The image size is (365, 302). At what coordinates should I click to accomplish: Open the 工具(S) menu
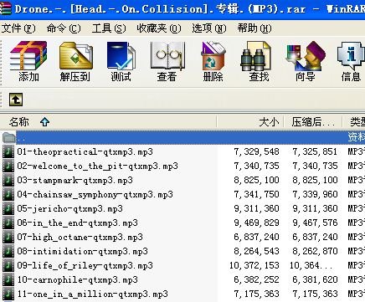coord(109,28)
